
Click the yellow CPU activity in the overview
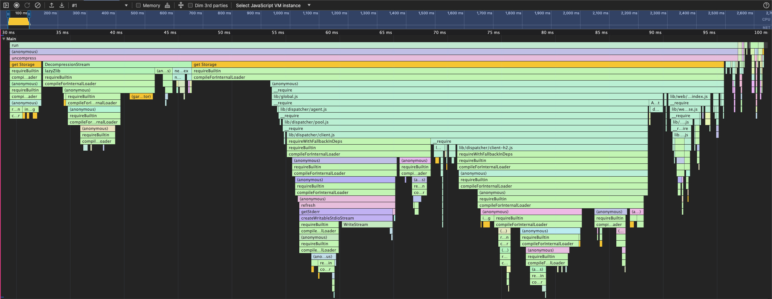click(18, 21)
